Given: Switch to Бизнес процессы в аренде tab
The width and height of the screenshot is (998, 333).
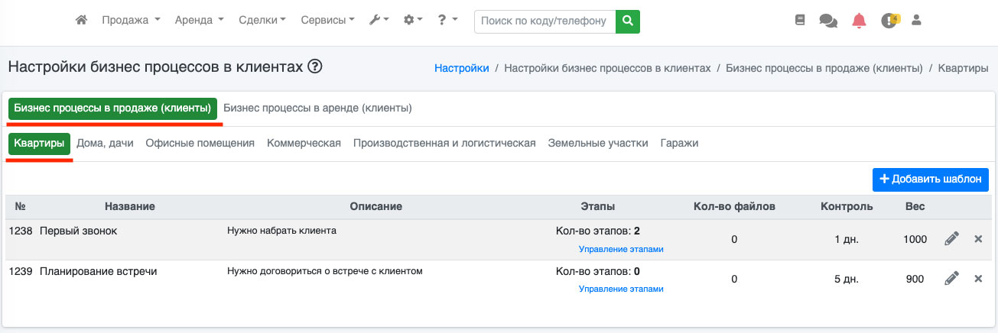Looking at the screenshot, I should point(317,108).
